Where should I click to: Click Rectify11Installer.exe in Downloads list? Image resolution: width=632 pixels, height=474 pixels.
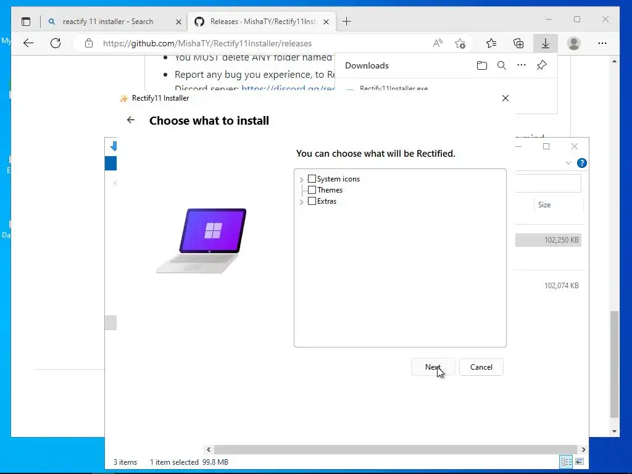(394, 88)
